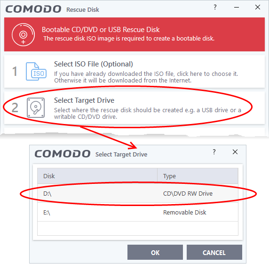
Task: Select the D:\ CD\DVD RW Drive row
Action: click(x=138, y=193)
